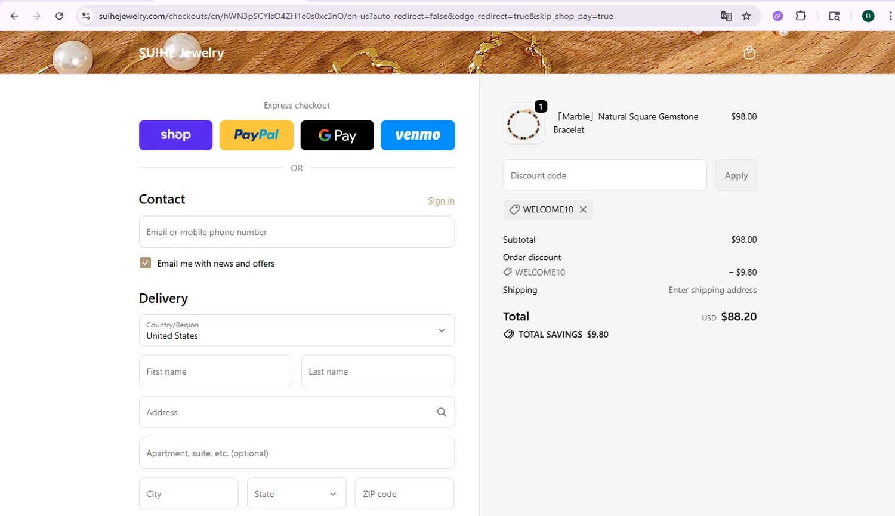Viewport: 895px width, 516px height.
Task: Open the tab search icon
Action: (835, 16)
